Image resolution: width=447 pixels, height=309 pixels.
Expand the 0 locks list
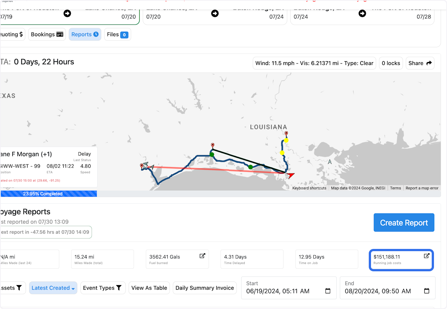pyautogui.click(x=391, y=63)
